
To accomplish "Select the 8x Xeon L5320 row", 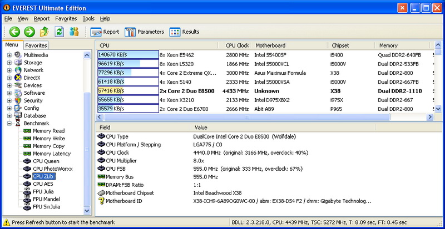I will point(266,64).
